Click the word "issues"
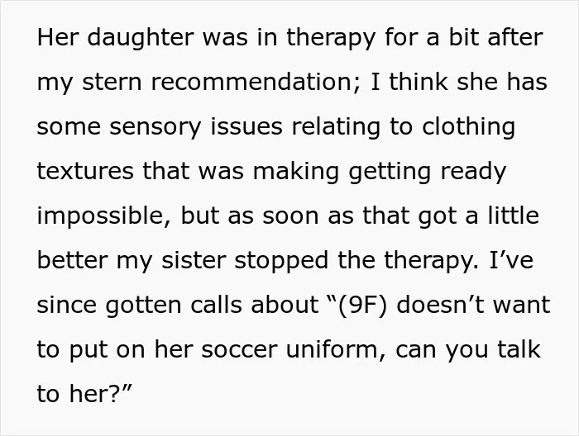Viewport: 579px width, 436px height. pos(246,127)
